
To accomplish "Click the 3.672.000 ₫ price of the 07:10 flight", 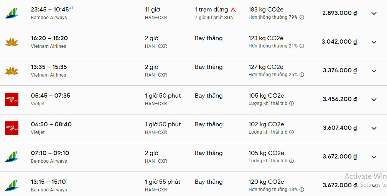I will [x=339, y=157].
